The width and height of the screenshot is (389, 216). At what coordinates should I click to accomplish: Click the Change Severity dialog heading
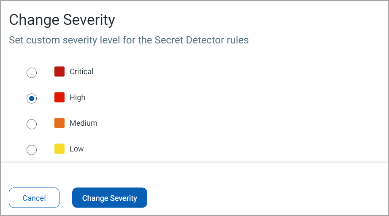(x=62, y=20)
